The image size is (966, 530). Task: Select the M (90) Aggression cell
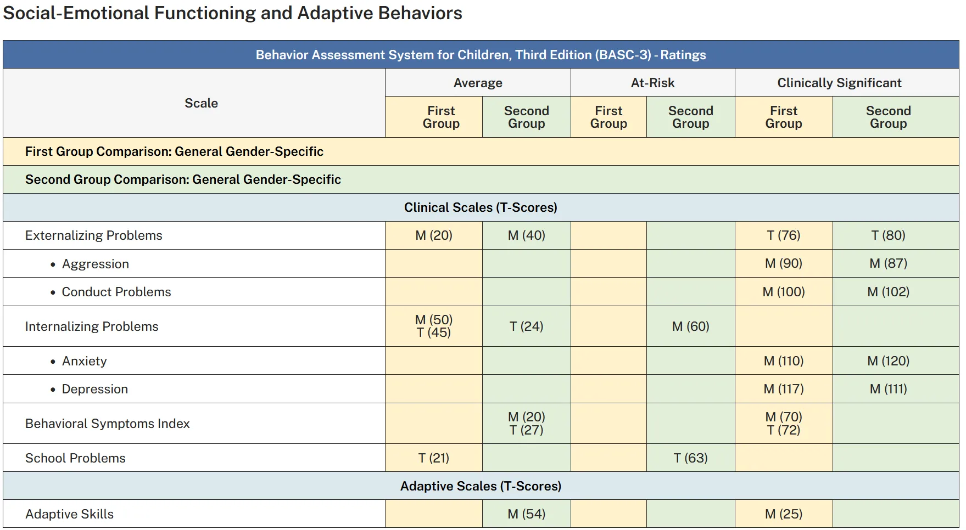784,263
